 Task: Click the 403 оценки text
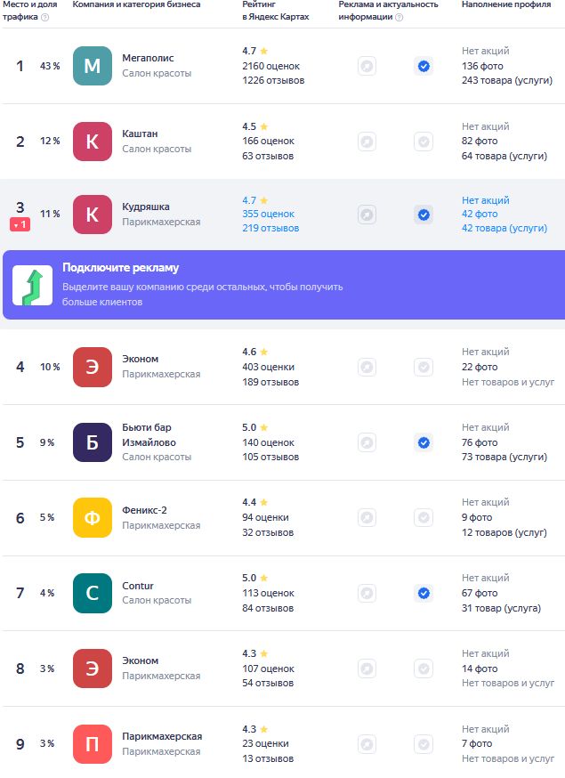(x=269, y=367)
